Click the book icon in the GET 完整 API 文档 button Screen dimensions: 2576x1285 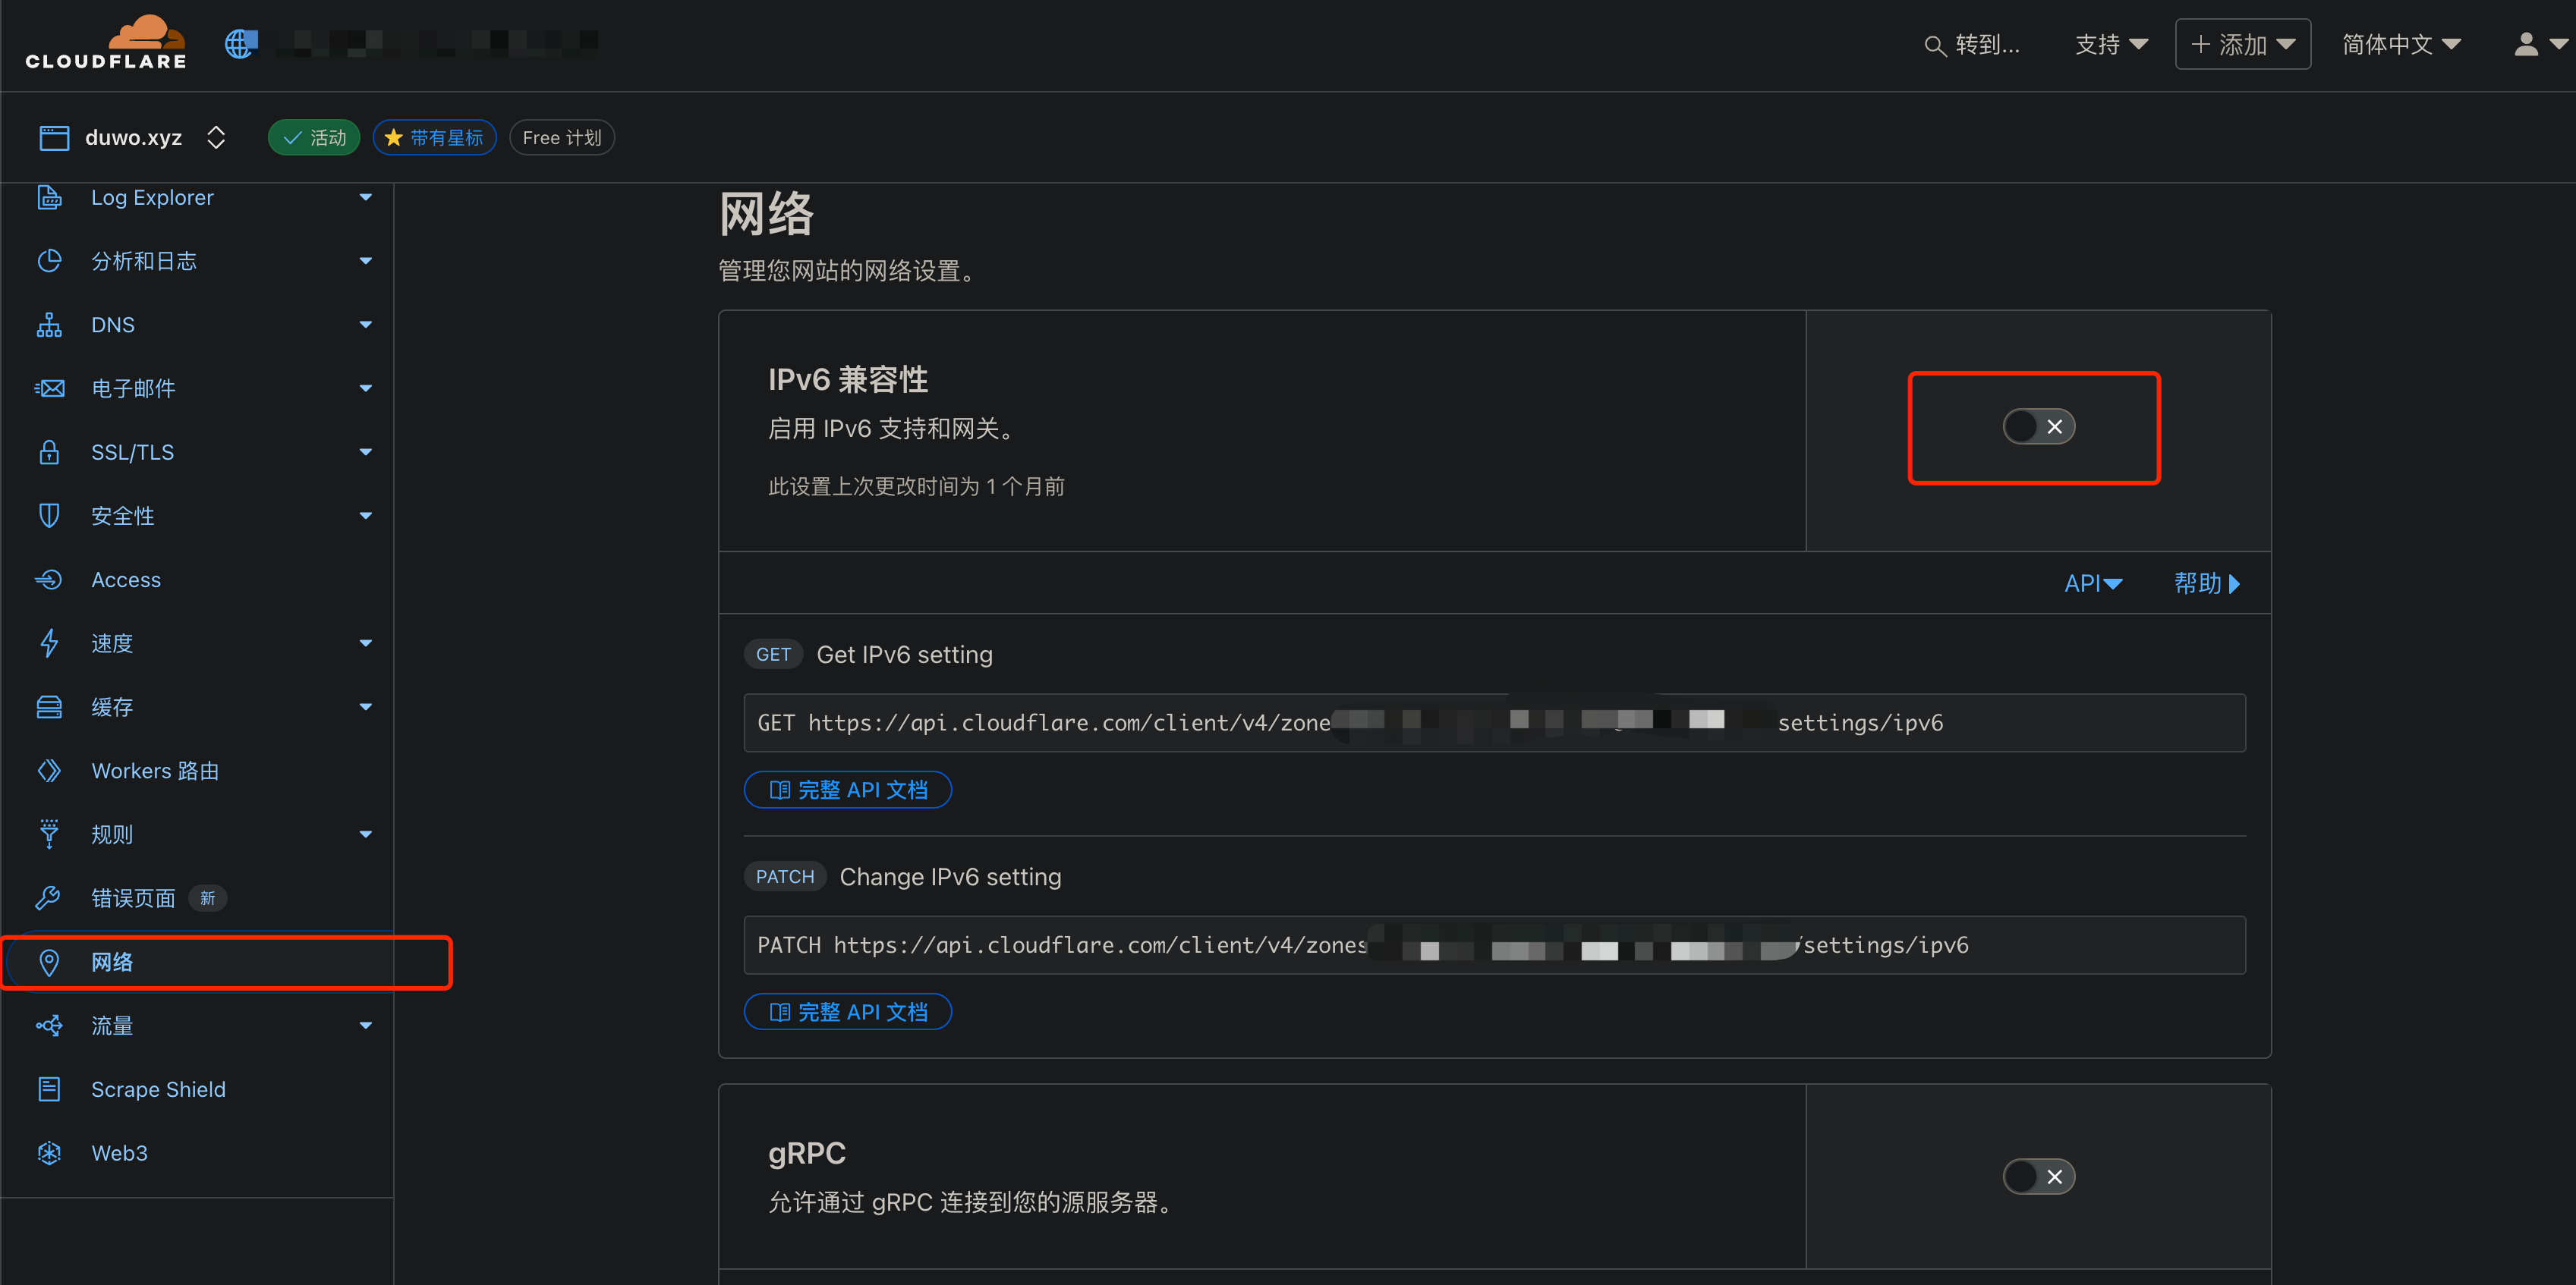tap(779, 790)
